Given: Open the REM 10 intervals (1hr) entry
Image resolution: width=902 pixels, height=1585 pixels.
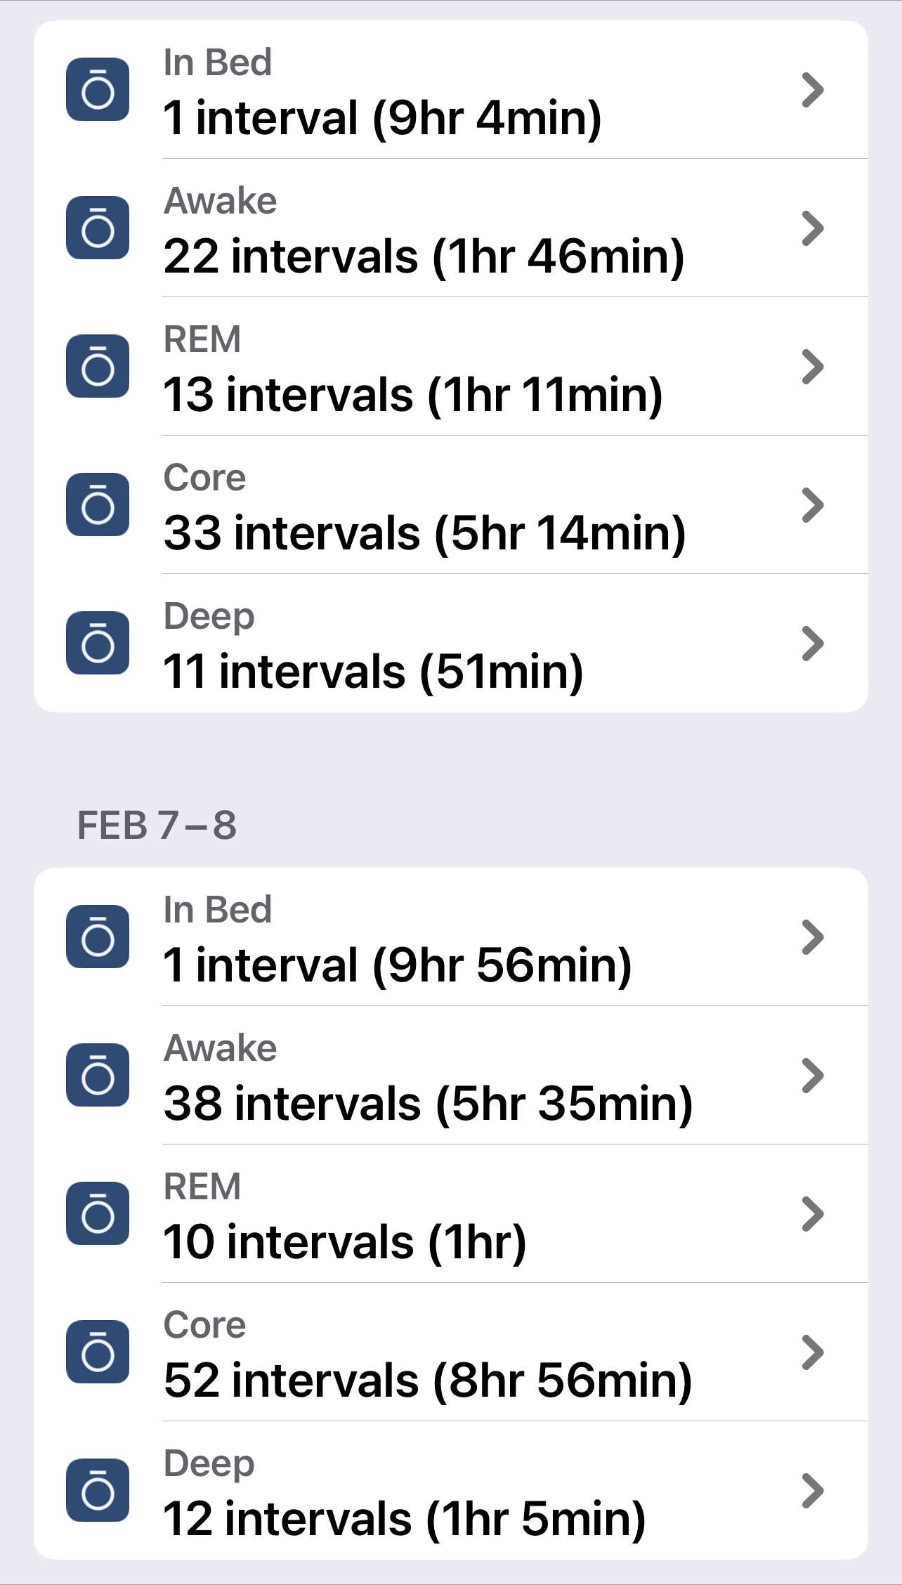Looking at the screenshot, I should click(x=451, y=1214).
